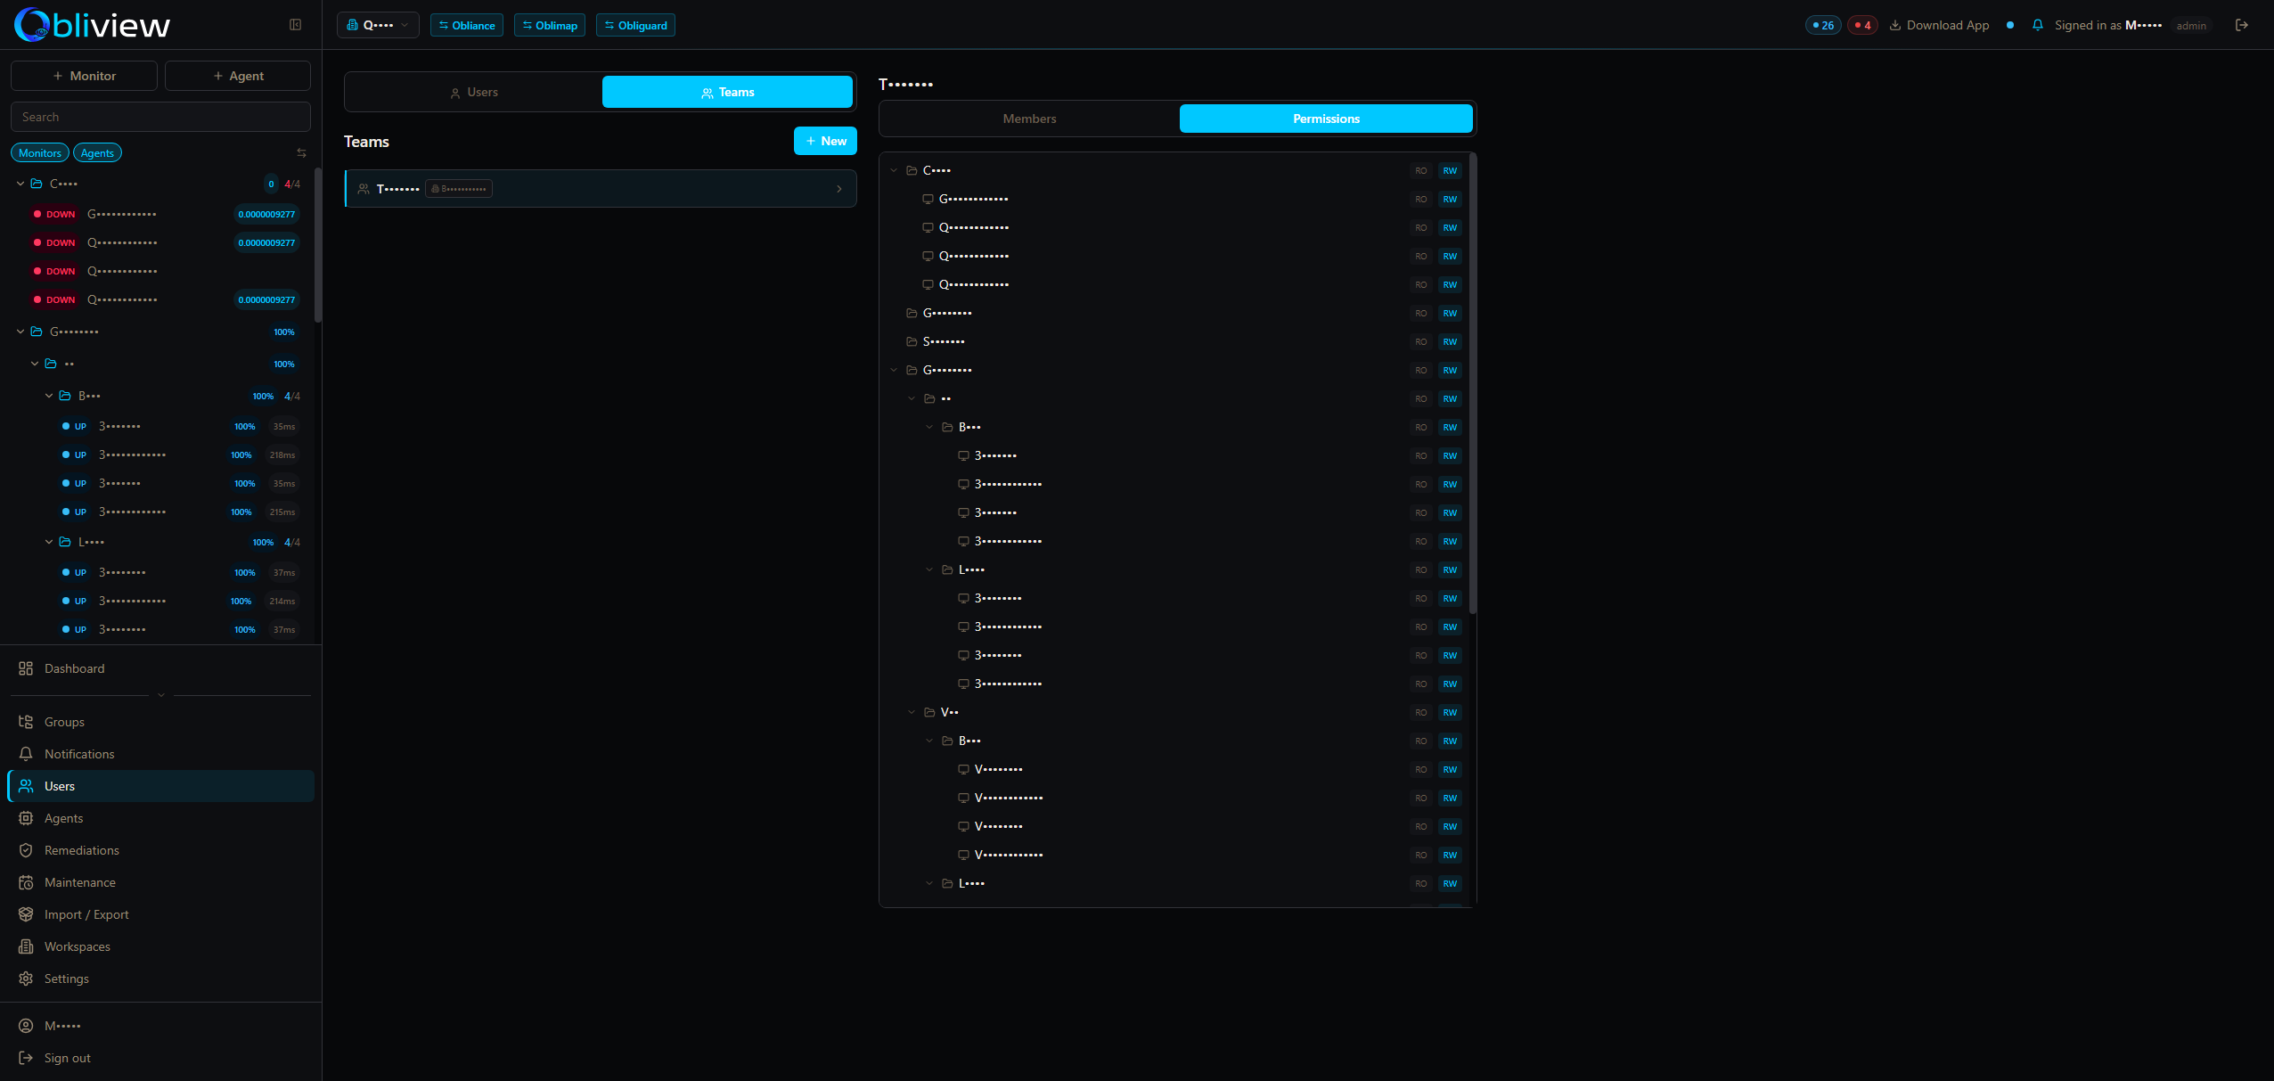This screenshot has width=2274, height=1081.
Task: Toggle RW permission on the top folder row
Action: (x=1448, y=170)
